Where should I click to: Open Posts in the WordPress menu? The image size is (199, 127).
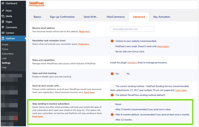9,11
